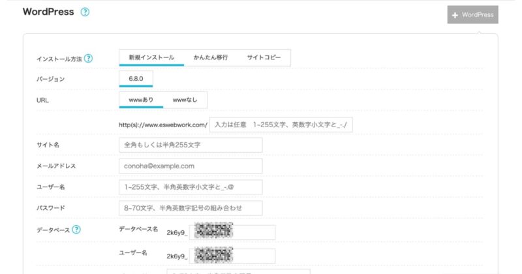Screen dimensions: 522x274
Task: Select version 6.8.0 option
Action: click(x=136, y=79)
